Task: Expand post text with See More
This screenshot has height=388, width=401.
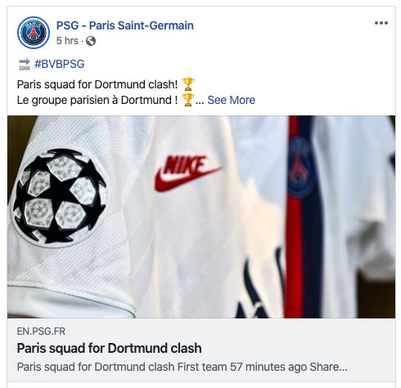Action: (231, 100)
